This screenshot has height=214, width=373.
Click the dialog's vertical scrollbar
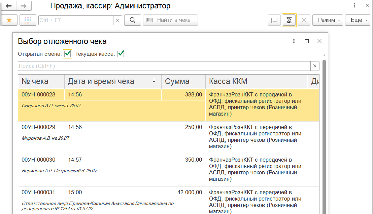[324, 134]
